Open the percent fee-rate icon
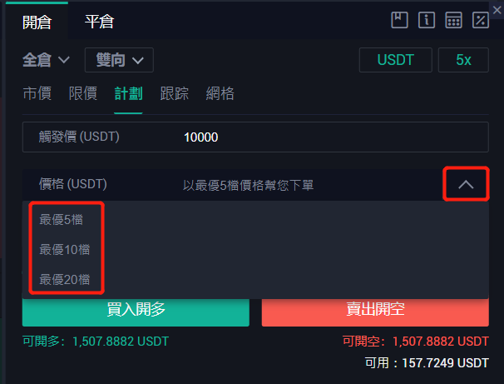Image resolution: width=504 pixels, height=384 pixels. pyautogui.click(x=481, y=20)
